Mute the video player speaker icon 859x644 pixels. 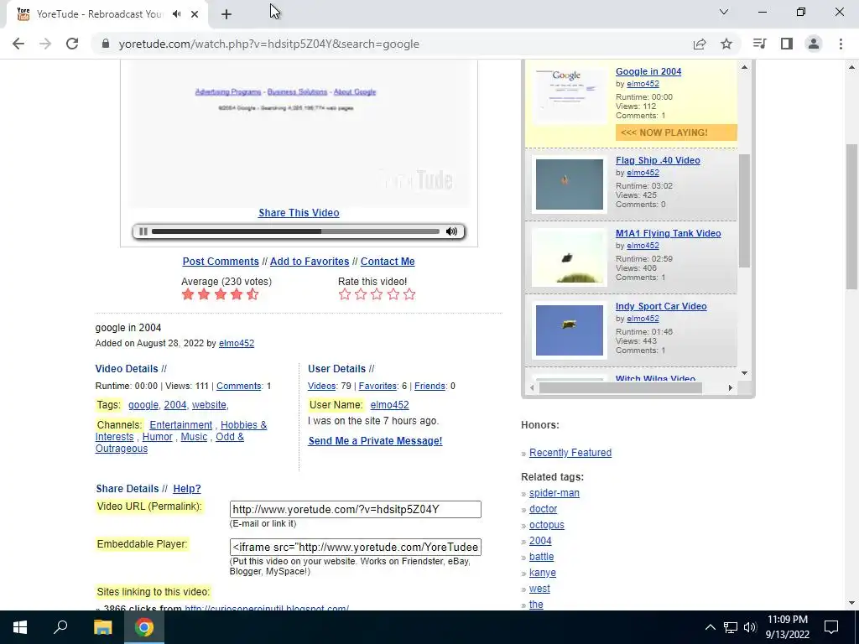coord(451,231)
